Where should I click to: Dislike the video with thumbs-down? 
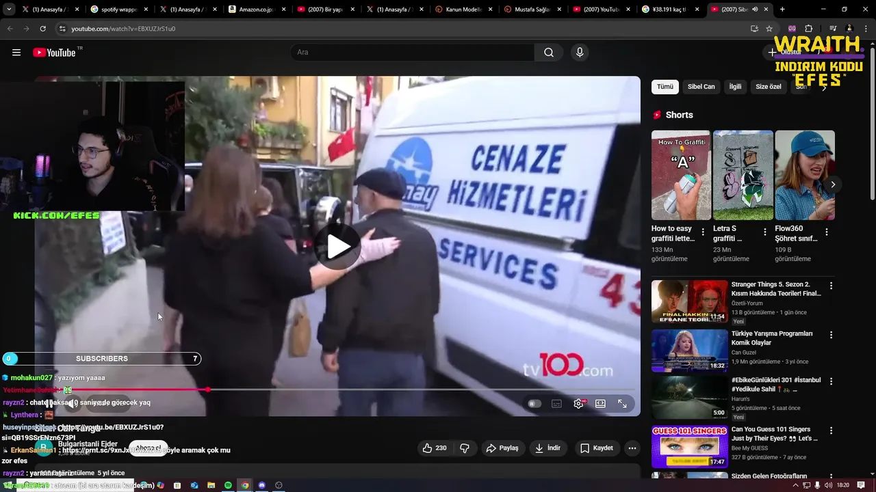click(x=465, y=448)
